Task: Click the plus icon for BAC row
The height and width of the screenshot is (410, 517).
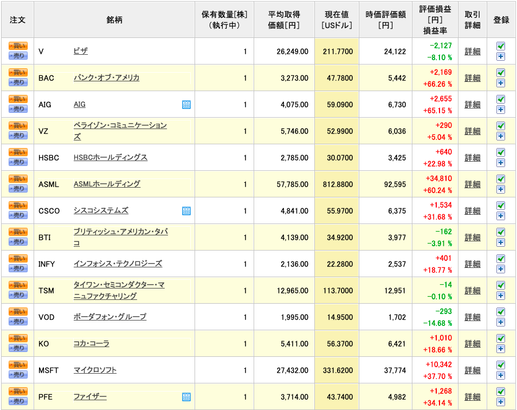Action: (x=501, y=83)
